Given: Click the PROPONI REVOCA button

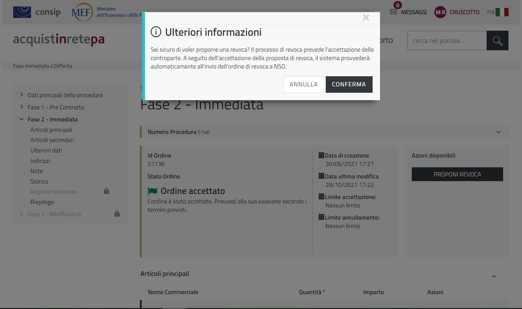Looking at the screenshot, I should pyautogui.click(x=457, y=174).
